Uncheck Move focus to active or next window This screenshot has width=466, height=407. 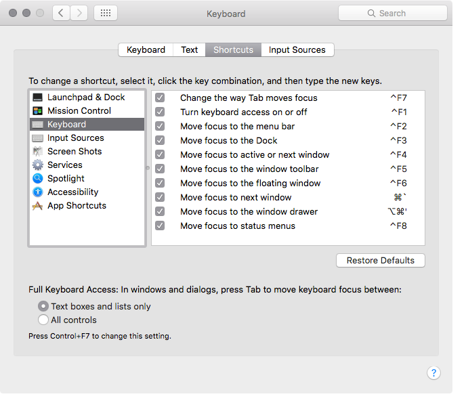[160, 154]
